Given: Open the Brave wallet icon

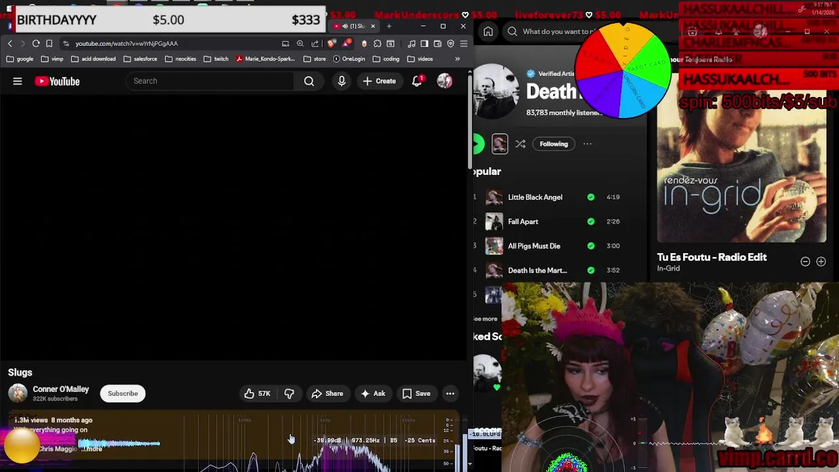Looking at the screenshot, I should click(437, 43).
